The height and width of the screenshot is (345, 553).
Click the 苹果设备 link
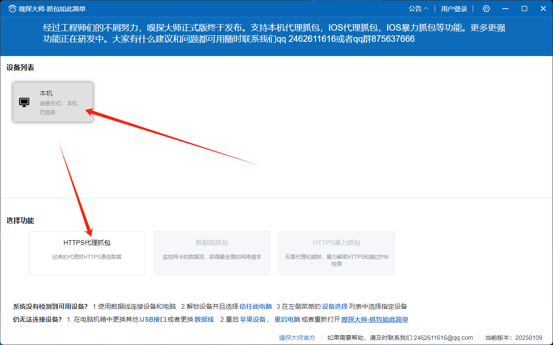coord(253,320)
